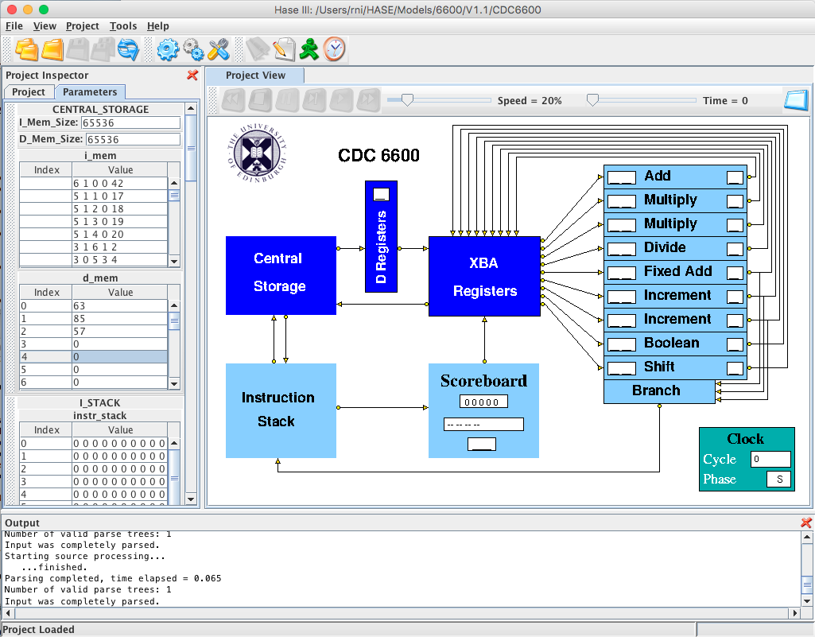Click the D_Mem_Size input field
The width and height of the screenshot is (815, 637).
133,139
